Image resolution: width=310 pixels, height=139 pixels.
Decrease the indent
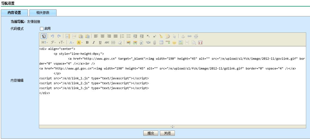coord(142,36)
